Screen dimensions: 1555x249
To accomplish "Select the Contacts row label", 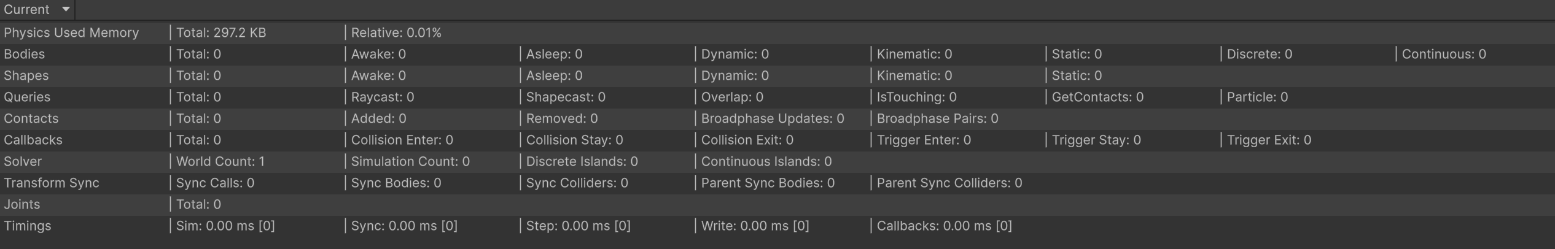I will 31,118.
